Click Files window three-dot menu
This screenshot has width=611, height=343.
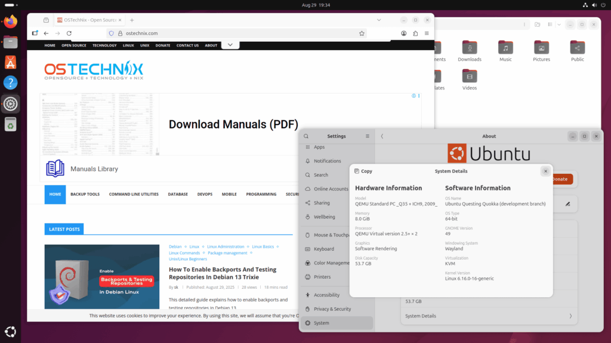click(x=524, y=24)
